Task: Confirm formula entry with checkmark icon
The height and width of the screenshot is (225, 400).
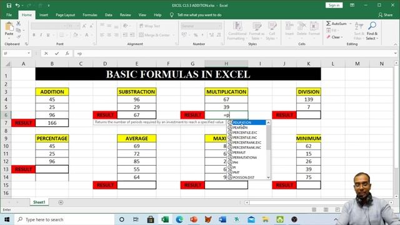Action: (57, 54)
